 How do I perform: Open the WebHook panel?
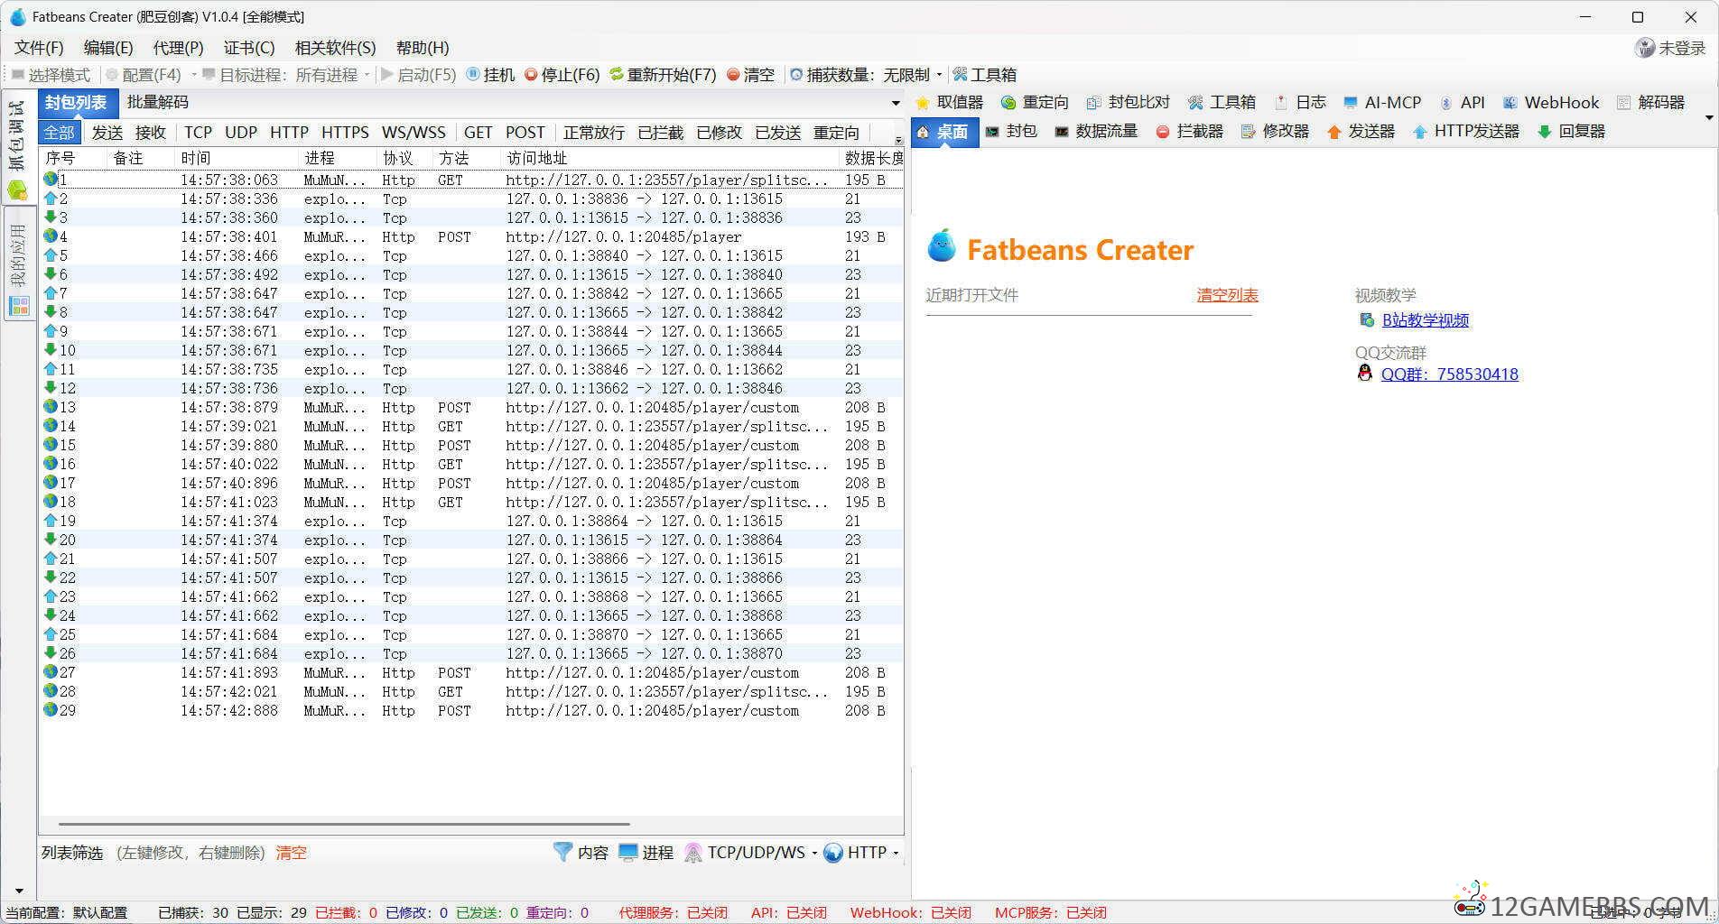(x=1551, y=103)
